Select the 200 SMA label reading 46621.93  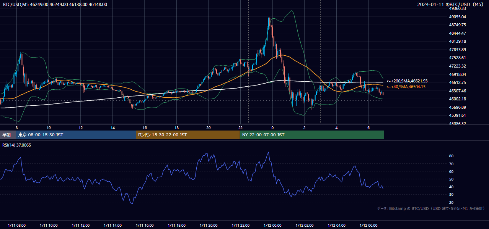point(407,81)
